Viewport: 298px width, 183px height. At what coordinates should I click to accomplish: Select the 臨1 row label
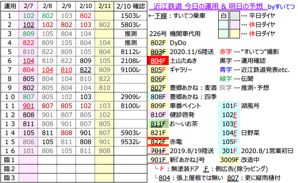click(x=10, y=160)
